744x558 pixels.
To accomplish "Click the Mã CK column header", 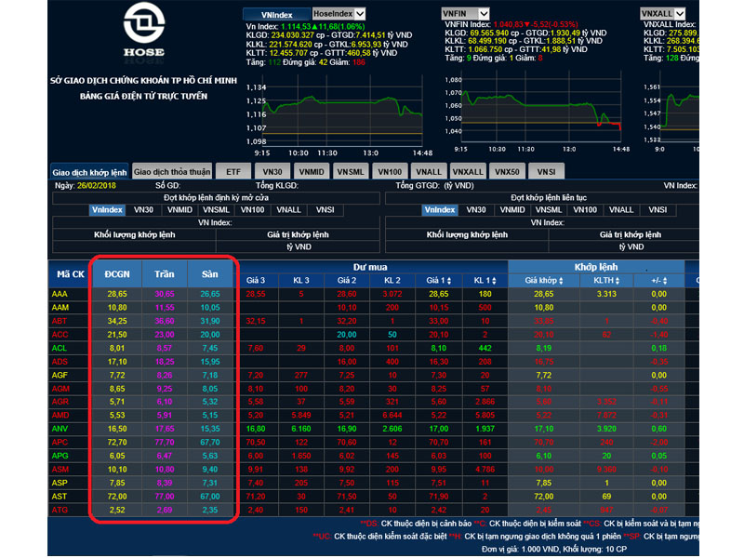I will tap(71, 273).
